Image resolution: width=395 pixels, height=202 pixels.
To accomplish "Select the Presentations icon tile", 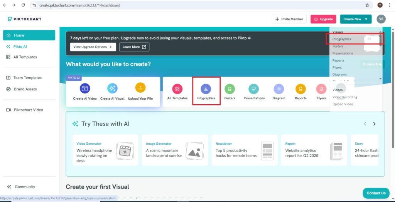I will pos(254,89).
